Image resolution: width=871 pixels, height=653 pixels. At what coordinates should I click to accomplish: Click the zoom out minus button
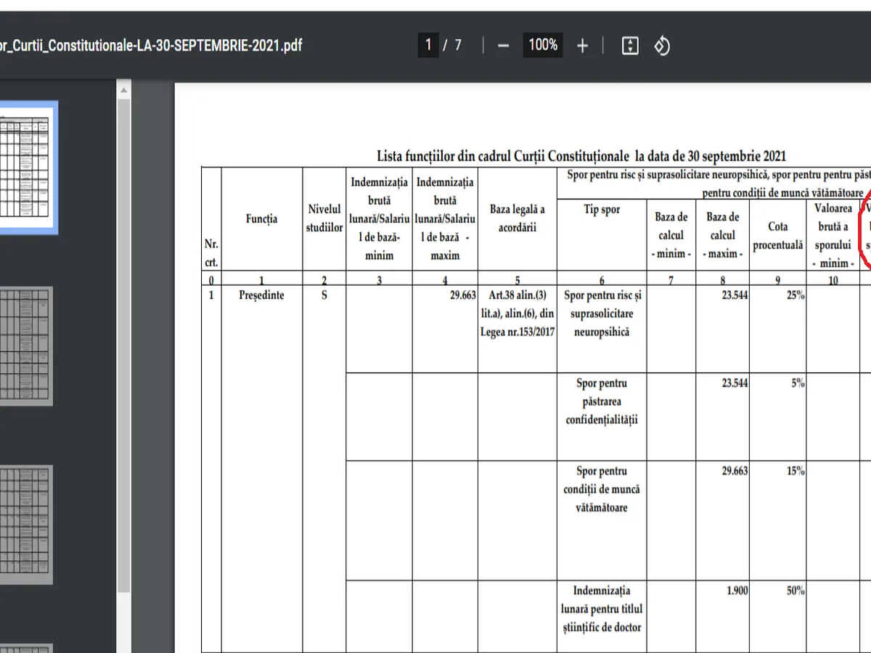[x=503, y=46]
